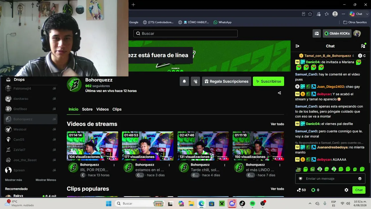
Task: Open the emoji picker in the message box
Action: point(360,179)
